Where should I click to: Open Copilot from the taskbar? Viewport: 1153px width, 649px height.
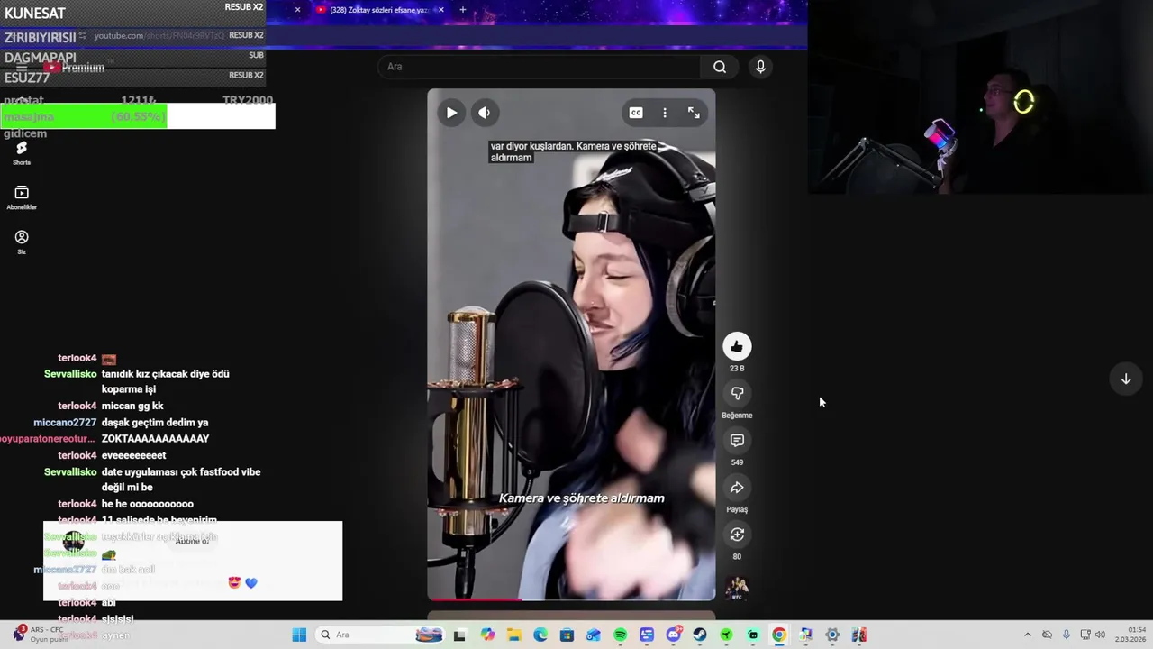pyautogui.click(x=487, y=635)
